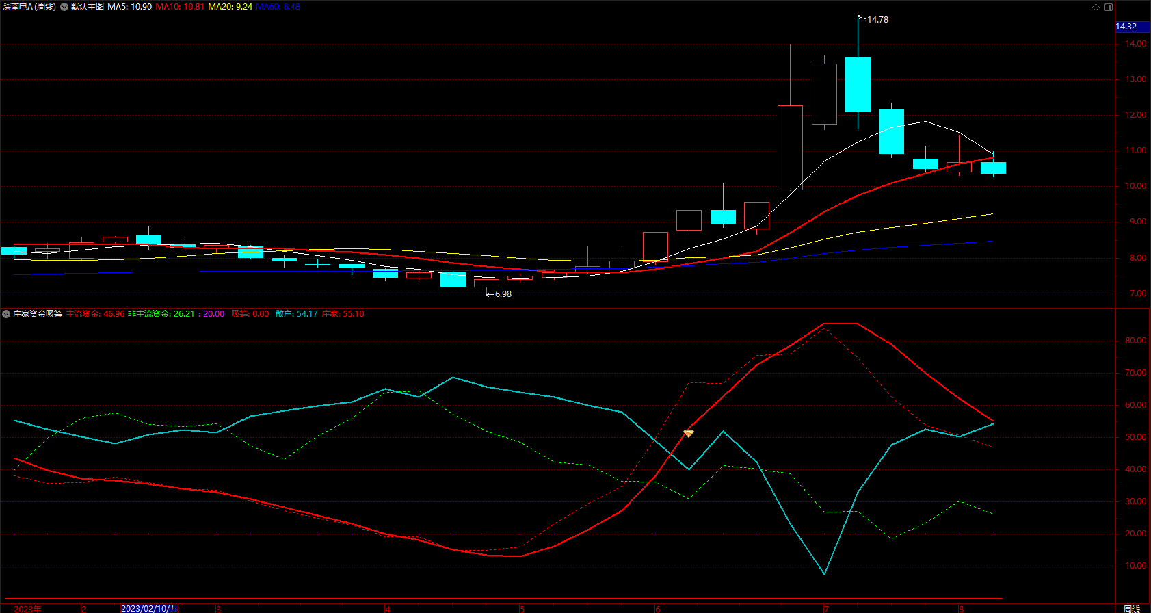This screenshot has height=613, width=1151.
Task: Click the MA60: 8.48 indicator label
Action: (x=278, y=7)
